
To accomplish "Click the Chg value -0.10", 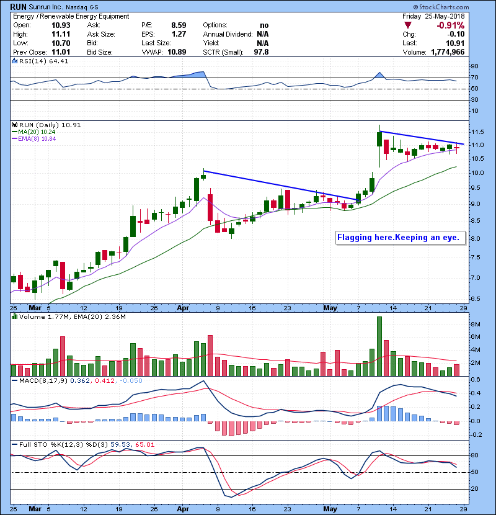I will (x=456, y=34).
